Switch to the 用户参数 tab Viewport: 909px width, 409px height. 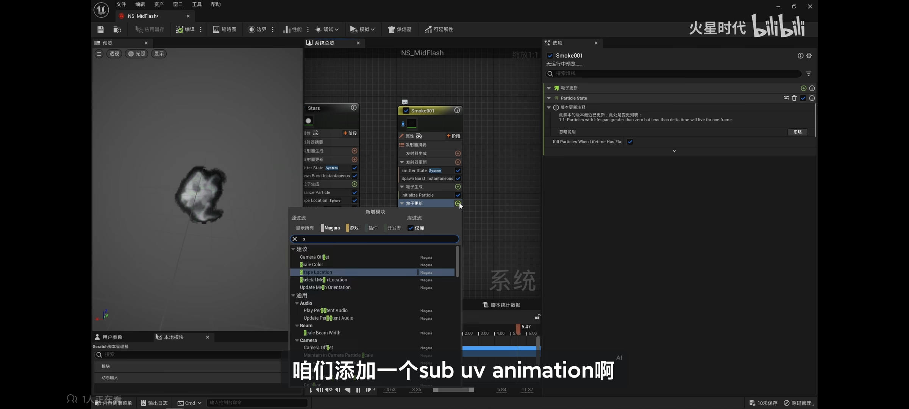coord(112,337)
